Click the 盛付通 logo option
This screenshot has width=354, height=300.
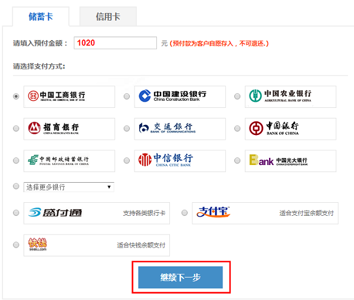pyautogui.click(x=54, y=213)
